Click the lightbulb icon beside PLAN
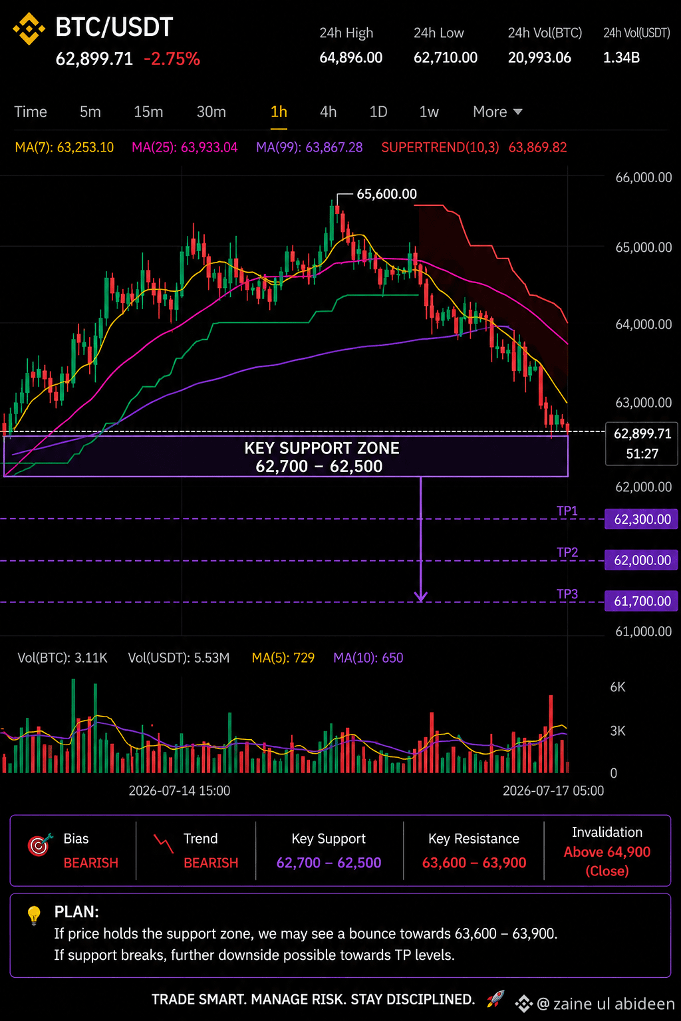This screenshot has height=1021, width=681. point(35,915)
